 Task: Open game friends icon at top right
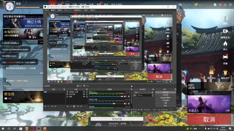pyautogui.click(x=225, y=5)
